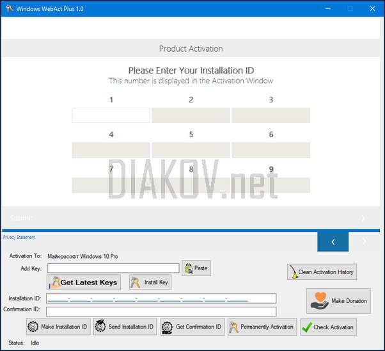Click the clipboard icon on Paste button
385x351 pixels.
pos(189,268)
